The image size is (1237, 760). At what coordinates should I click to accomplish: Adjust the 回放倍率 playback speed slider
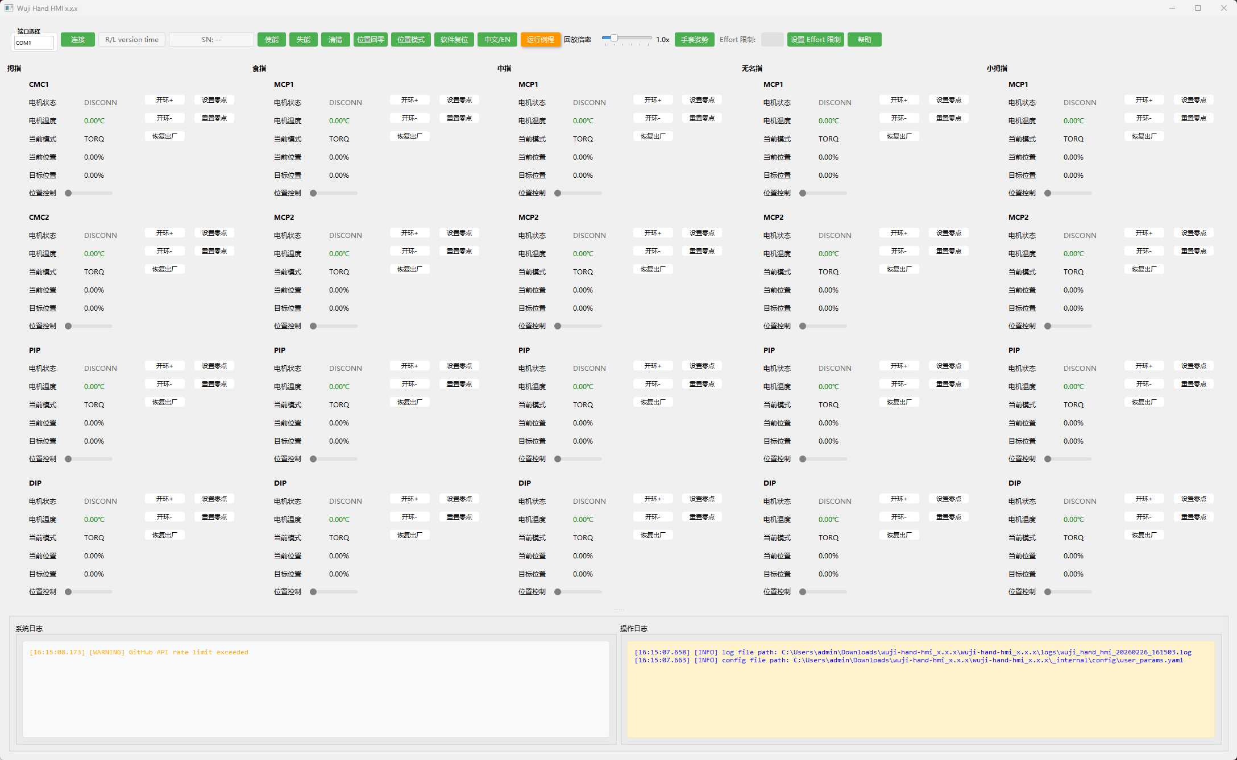627,39
